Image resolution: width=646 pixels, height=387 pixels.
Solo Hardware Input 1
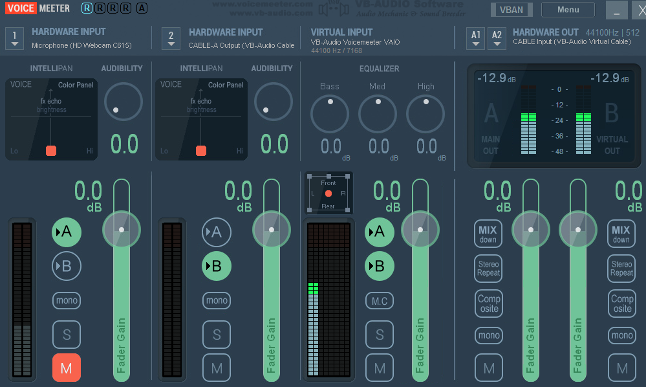[67, 335]
